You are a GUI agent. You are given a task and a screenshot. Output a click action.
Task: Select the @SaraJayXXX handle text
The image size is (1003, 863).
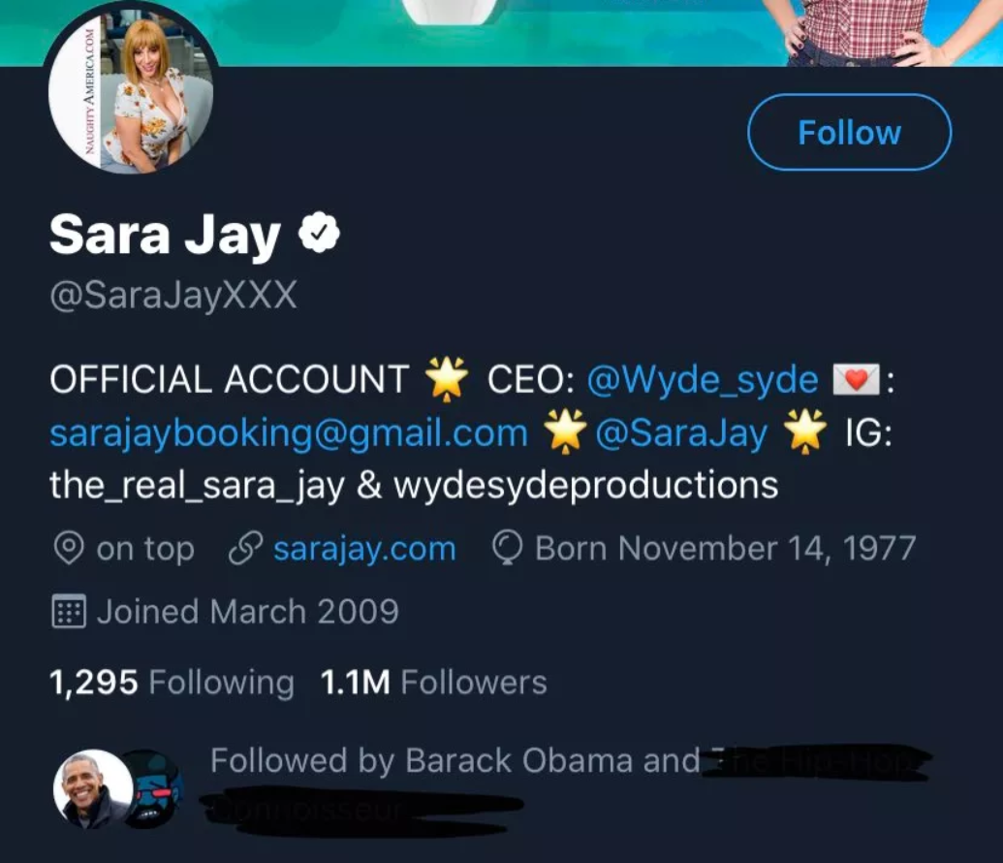173,295
